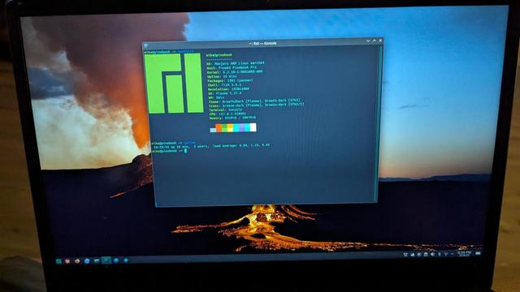Click the 'OS: Manjaro ARM Linux' line
This screenshot has width=520, height=292.
click(236, 63)
